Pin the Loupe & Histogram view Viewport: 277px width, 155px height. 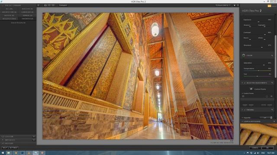click(274, 121)
